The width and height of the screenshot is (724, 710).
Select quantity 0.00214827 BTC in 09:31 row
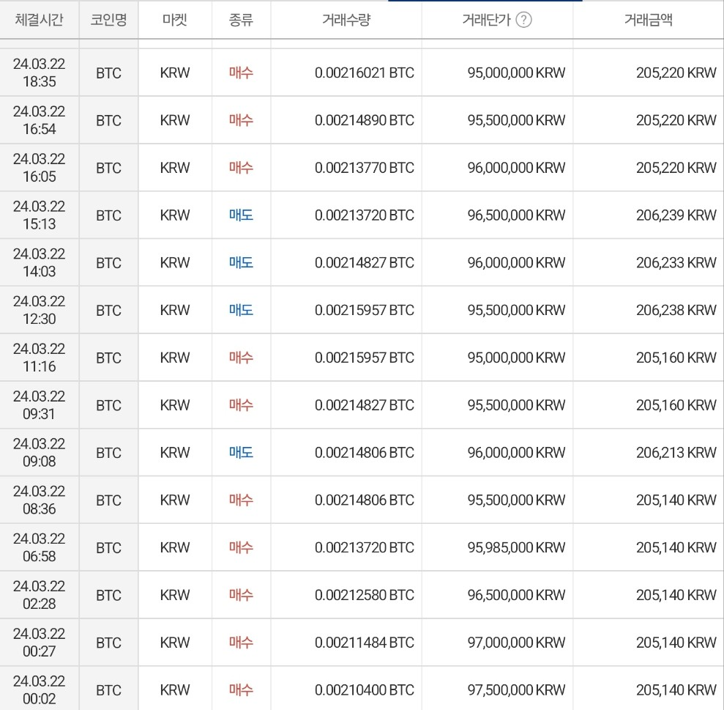point(365,405)
